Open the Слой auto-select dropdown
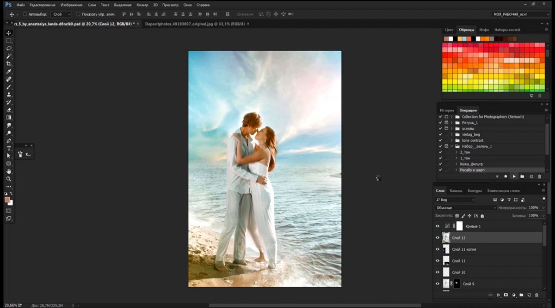The image size is (555, 308). point(62,14)
